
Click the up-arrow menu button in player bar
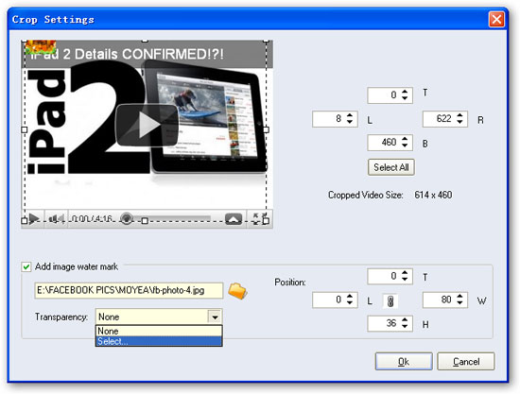tap(234, 218)
